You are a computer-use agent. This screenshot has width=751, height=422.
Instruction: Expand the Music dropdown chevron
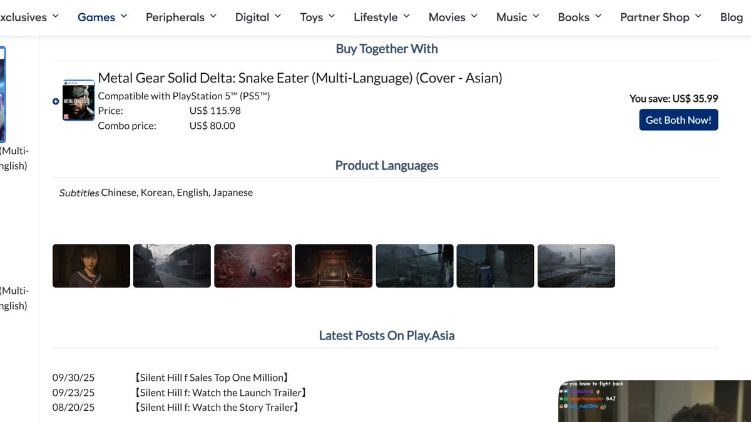[x=536, y=16]
